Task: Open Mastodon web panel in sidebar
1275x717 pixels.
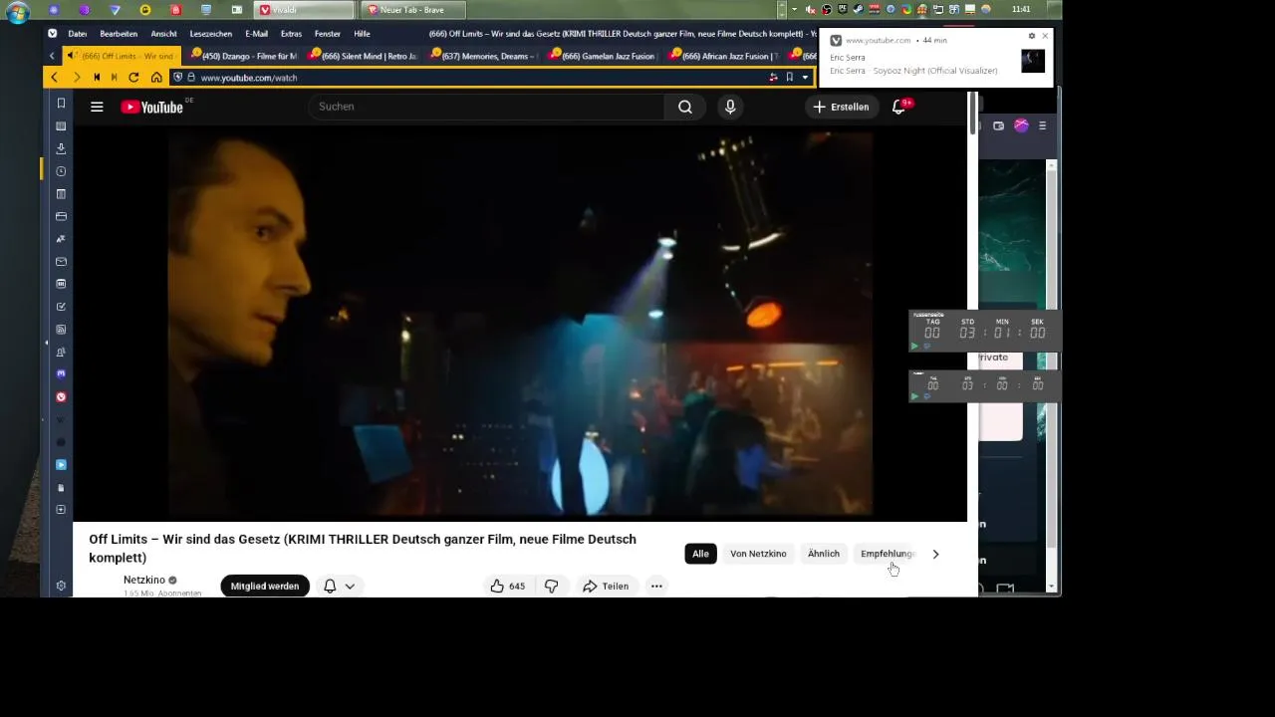Action: pyautogui.click(x=61, y=374)
